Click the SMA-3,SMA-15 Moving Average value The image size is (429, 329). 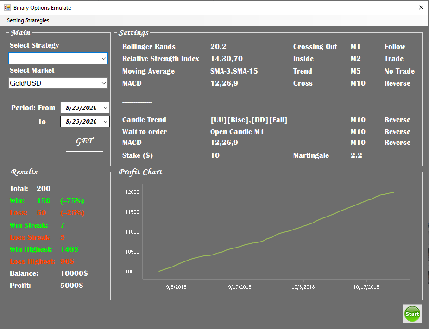pyautogui.click(x=234, y=71)
